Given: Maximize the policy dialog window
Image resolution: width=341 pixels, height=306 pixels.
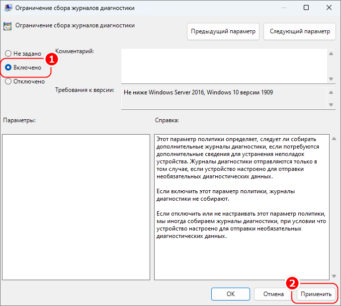Looking at the screenshot, I should pos(306,7).
